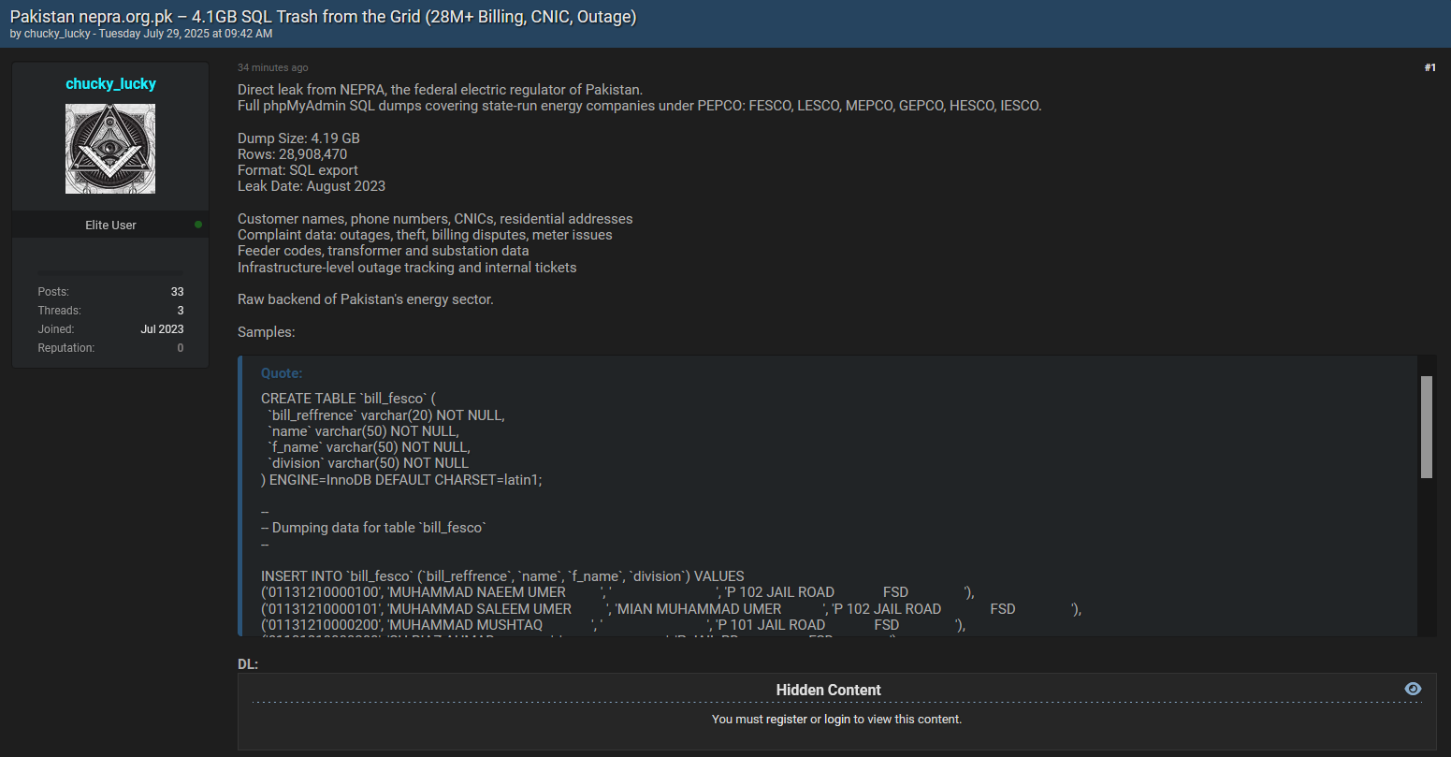1451x757 pixels.
Task: Open chucky_lucky profile from sidebar username
Action: pyautogui.click(x=110, y=84)
